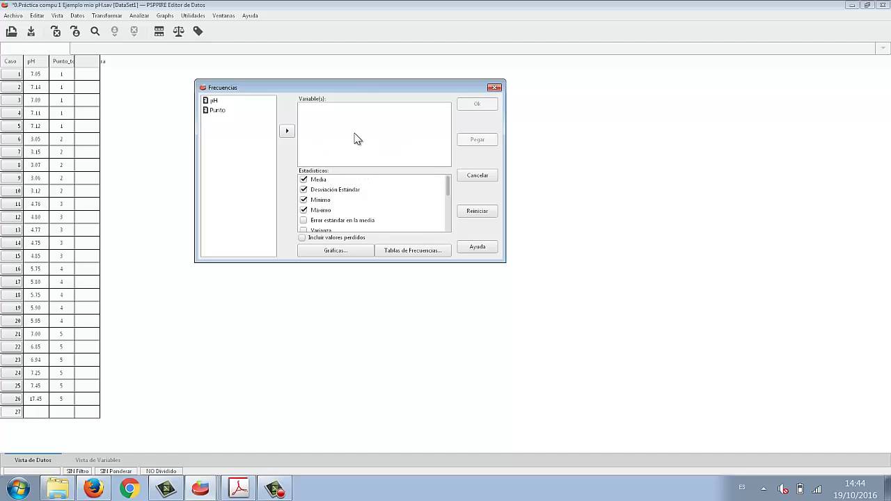Open the Analizar menu
The height and width of the screenshot is (501, 891).
coord(139,15)
